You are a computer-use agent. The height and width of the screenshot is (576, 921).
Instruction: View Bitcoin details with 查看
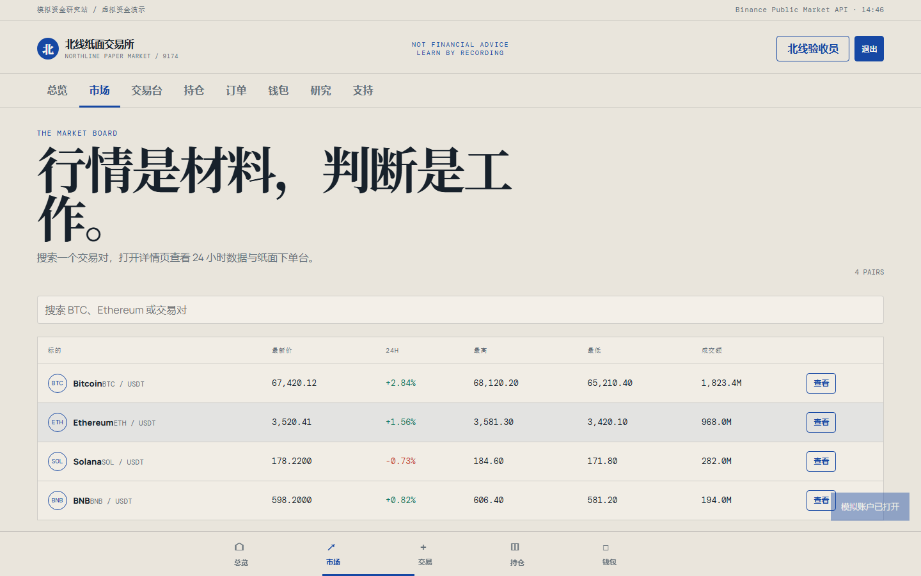(x=821, y=383)
